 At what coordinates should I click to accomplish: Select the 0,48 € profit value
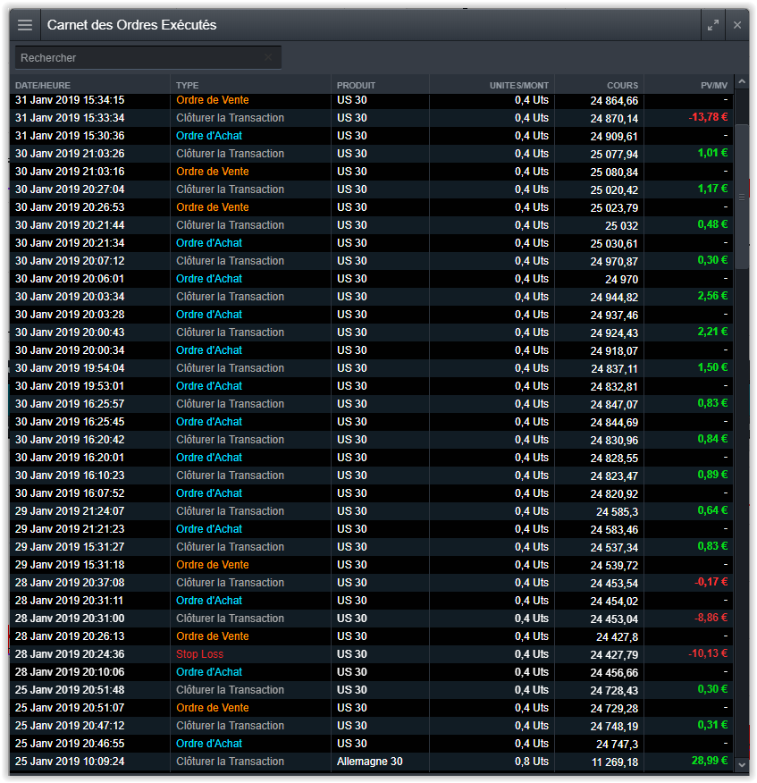712,224
